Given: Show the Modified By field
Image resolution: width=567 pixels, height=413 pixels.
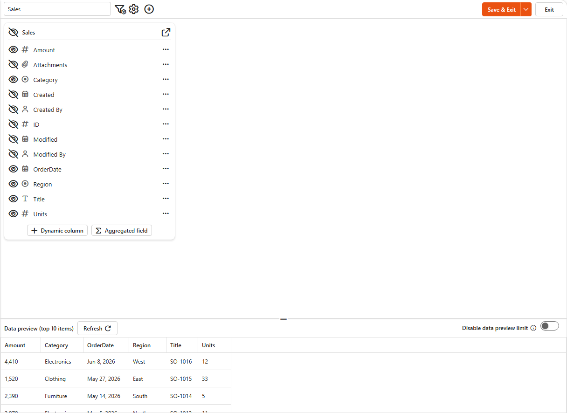Looking at the screenshot, I should [x=14, y=154].
